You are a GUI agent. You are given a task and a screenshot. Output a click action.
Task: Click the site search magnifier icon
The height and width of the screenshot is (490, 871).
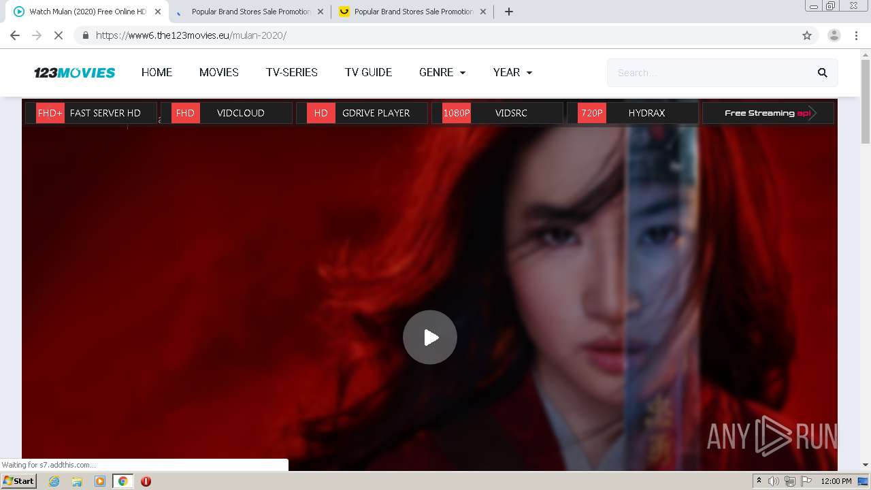click(822, 73)
